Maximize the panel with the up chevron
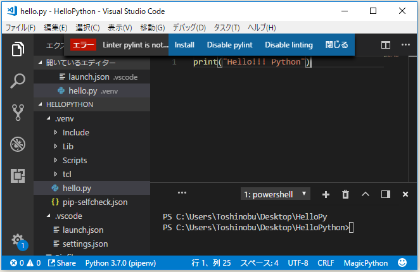 coord(366,194)
